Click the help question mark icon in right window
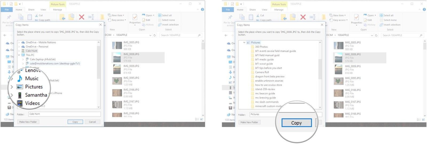The height and width of the screenshot is (144, 427). click(424, 10)
